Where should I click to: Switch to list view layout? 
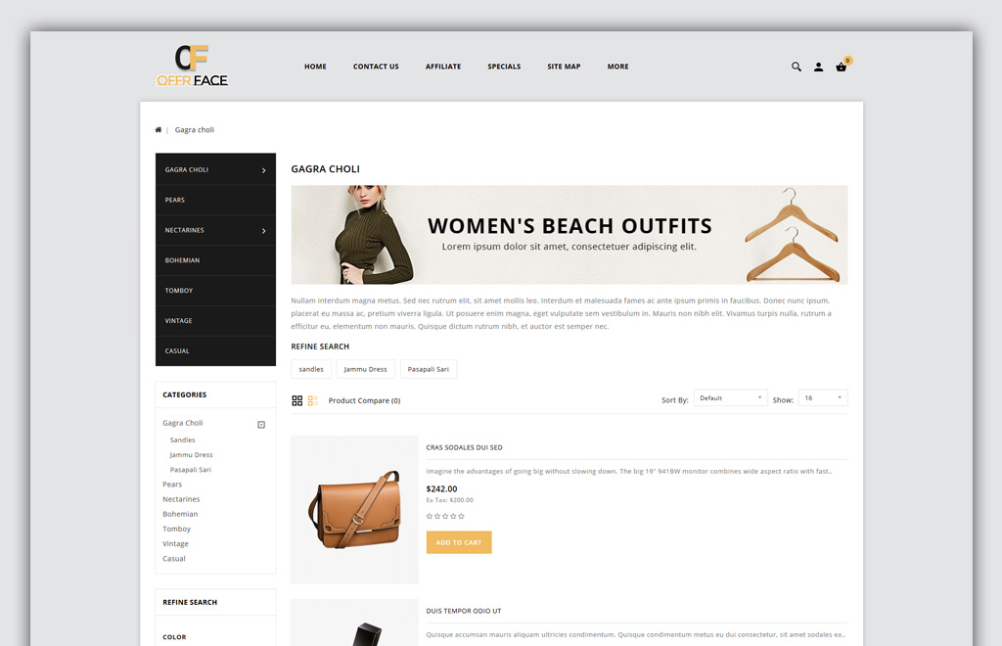[313, 400]
